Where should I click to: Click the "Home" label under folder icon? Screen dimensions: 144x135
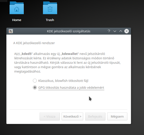pyautogui.click(x=17, y=20)
